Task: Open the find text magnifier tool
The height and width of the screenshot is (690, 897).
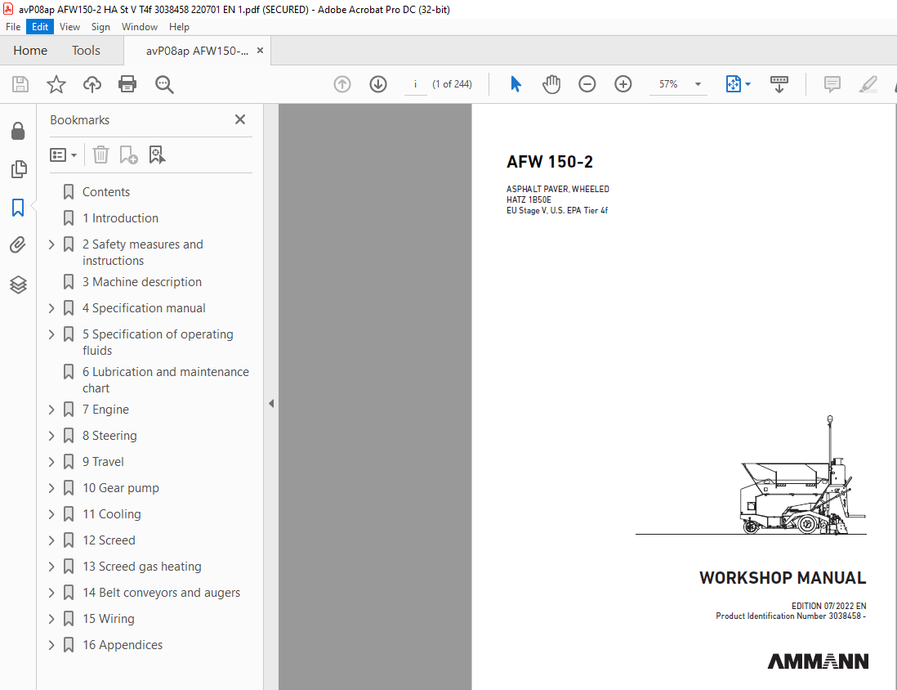Action: click(164, 84)
